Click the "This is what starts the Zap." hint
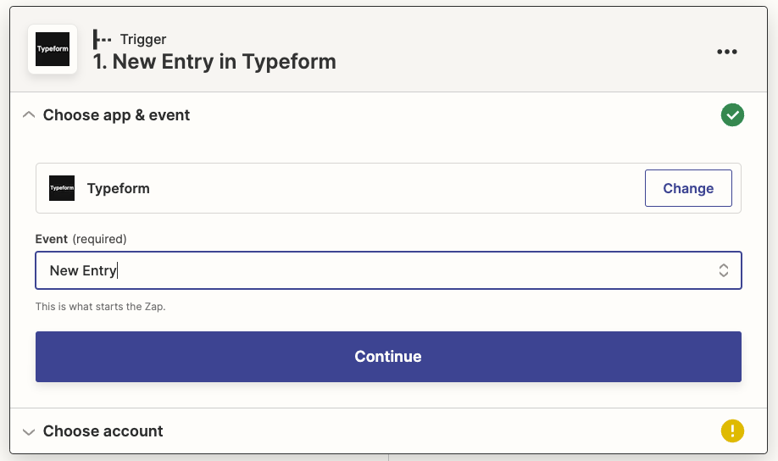Image resolution: width=778 pixels, height=461 pixels. click(100, 307)
